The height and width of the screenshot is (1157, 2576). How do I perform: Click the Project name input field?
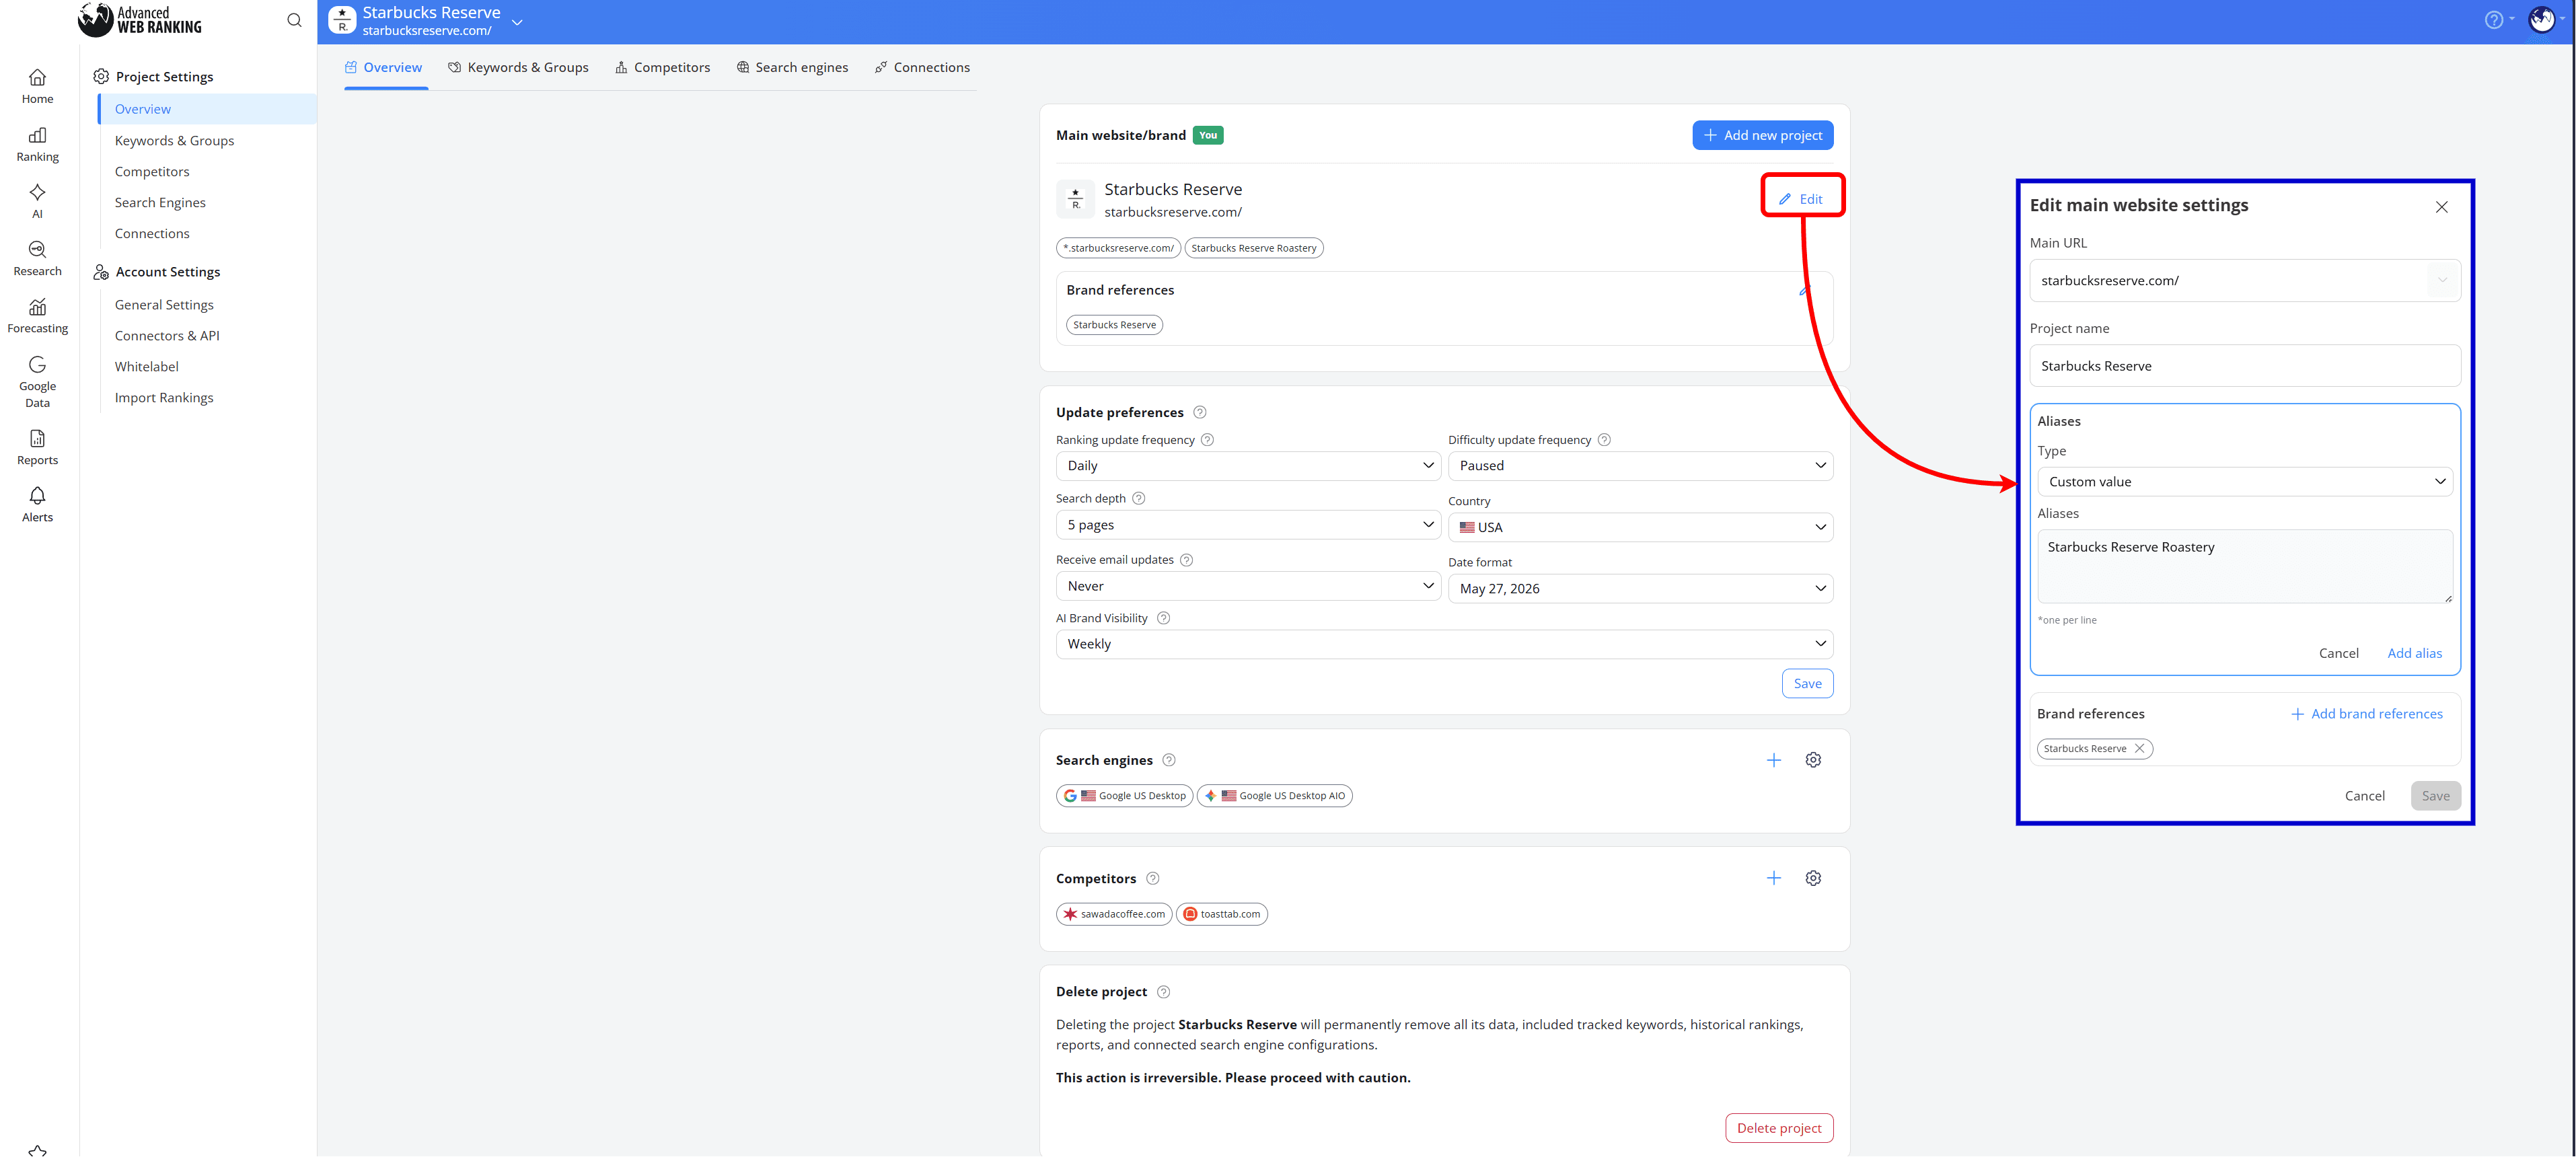(2245, 366)
